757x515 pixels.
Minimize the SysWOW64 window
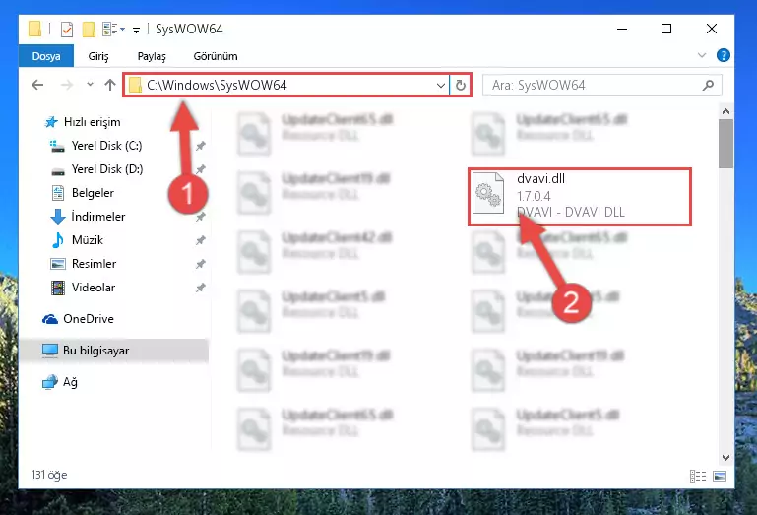tap(622, 29)
